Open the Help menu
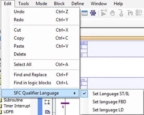This screenshot has height=115, width=144. 118,4
